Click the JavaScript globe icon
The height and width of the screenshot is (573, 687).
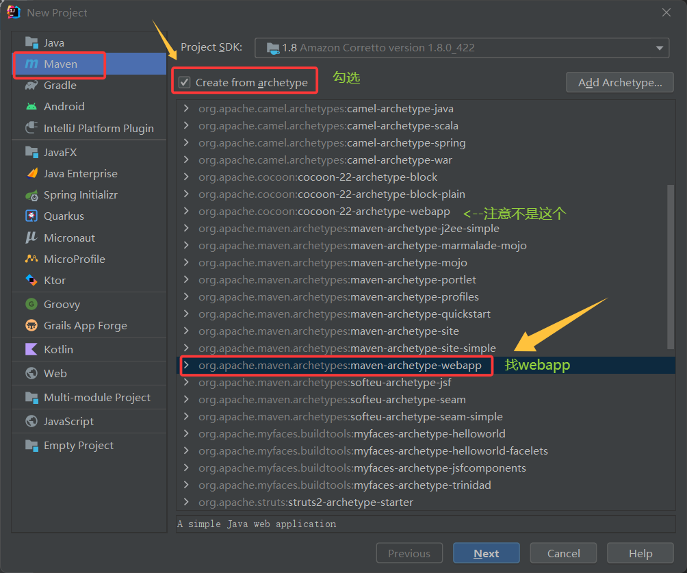(31, 421)
